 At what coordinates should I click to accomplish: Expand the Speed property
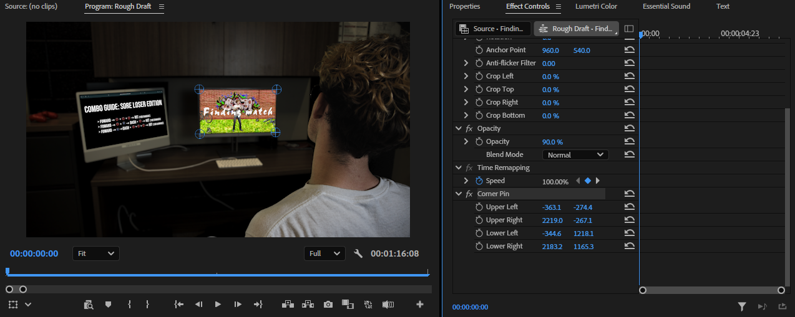[x=466, y=181]
